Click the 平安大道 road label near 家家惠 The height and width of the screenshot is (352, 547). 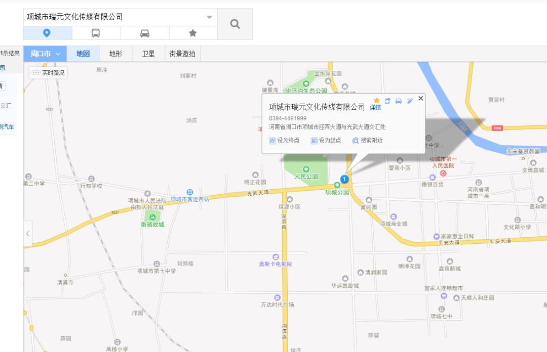(x=449, y=242)
